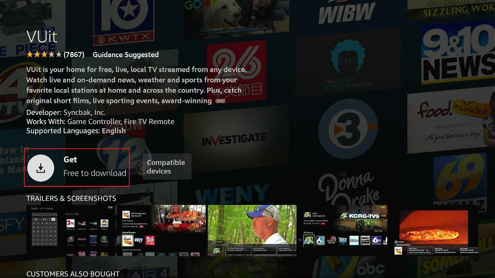Open the Compatible devices button
Viewport: 495px width, 278px height.
click(167, 166)
